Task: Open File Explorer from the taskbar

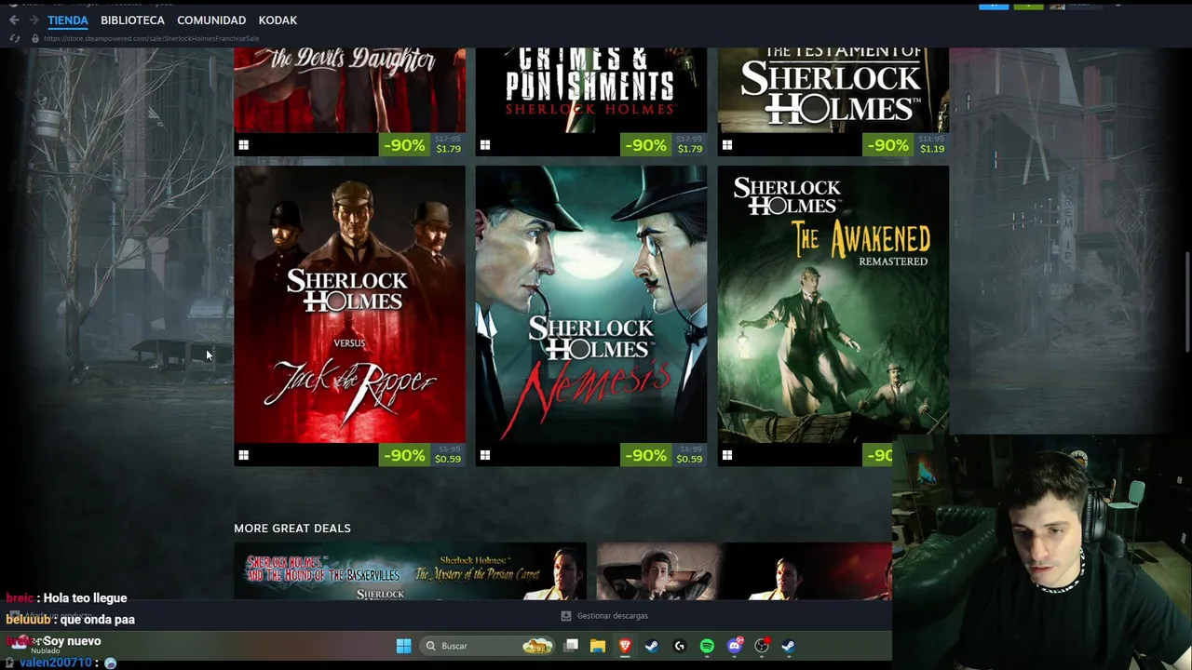Action: (598, 646)
